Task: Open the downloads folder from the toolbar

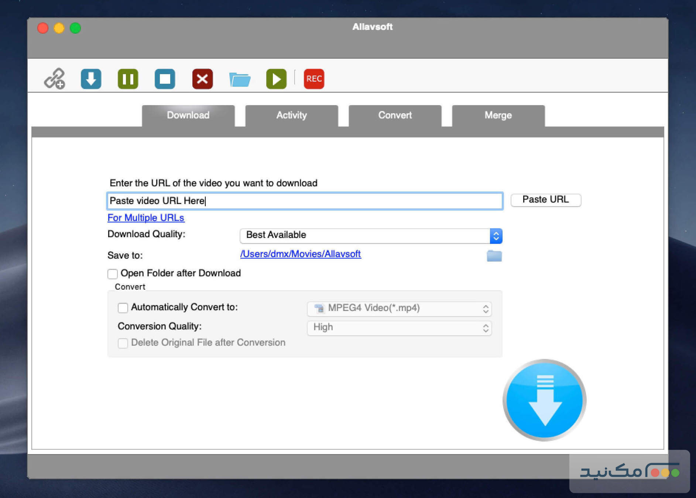Action: (x=239, y=79)
